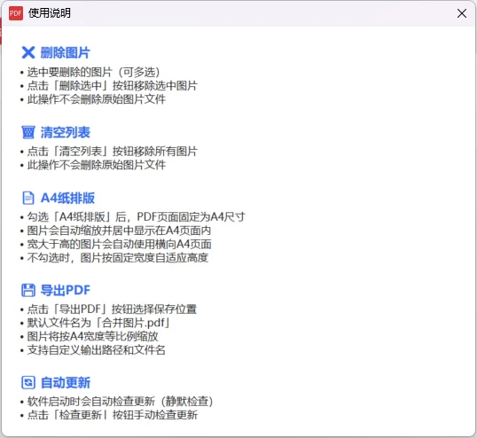Close the 使用说明 dialog window

click(x=462, y=13)
